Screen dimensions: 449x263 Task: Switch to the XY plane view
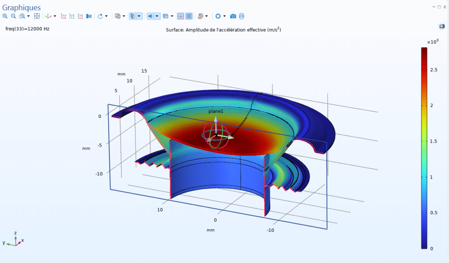[64, 16]
